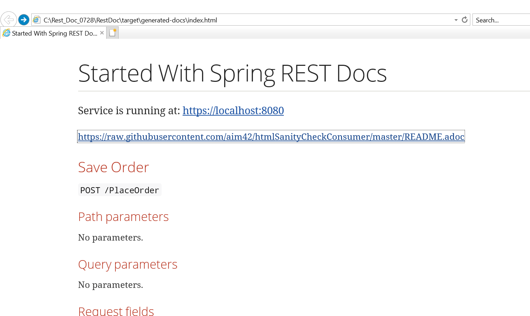Viewport: 530px width, 316px height.
Task: Click the Save Order heading
Action: pos(113,167)
